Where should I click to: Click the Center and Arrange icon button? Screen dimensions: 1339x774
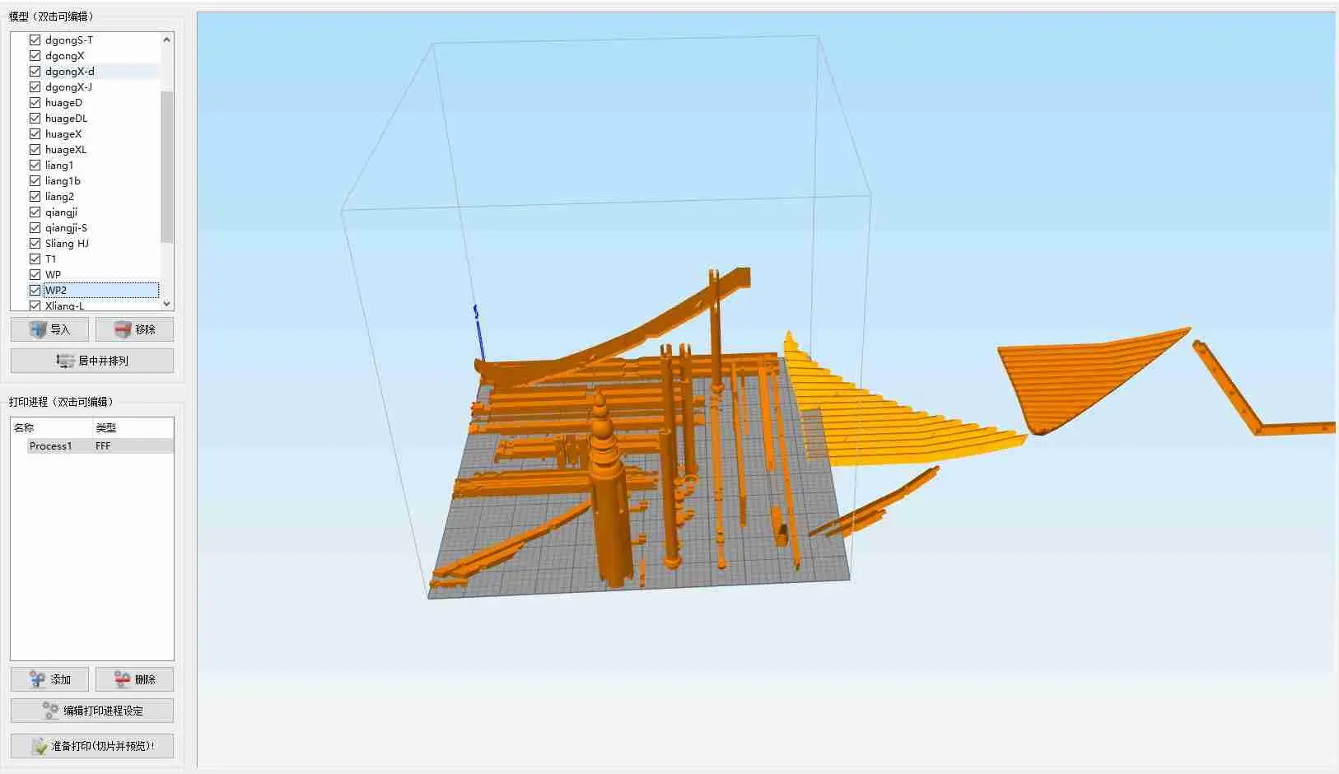click(92, 361)
